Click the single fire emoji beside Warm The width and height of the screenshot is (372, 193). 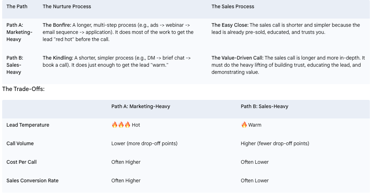tap(244, 125)
